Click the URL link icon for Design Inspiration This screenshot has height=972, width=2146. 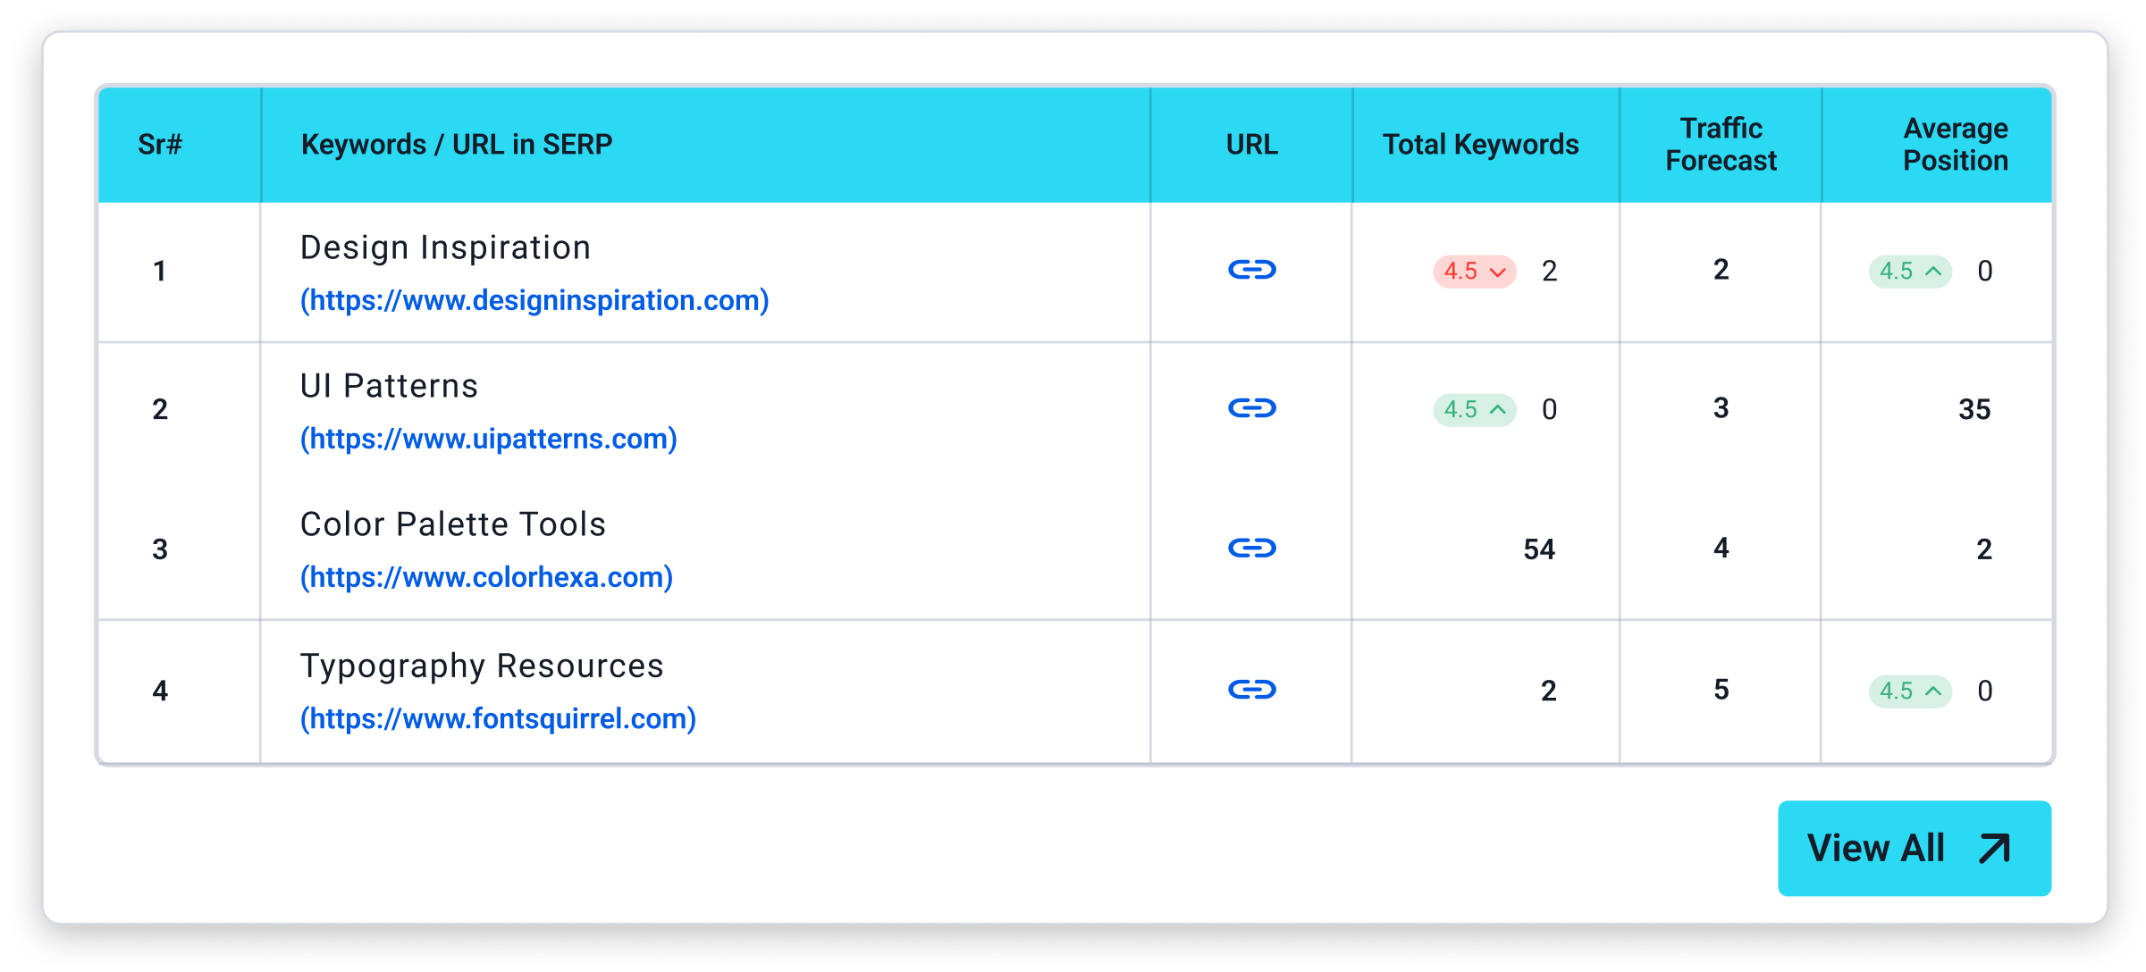pyautogui.click(x=1252, y=269)
